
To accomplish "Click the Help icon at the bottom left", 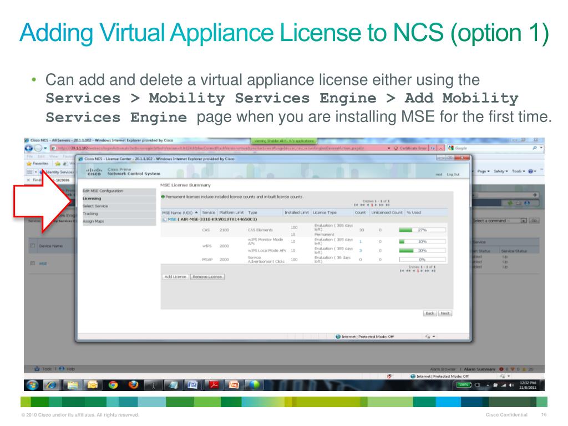I will click(x=61, y=368).
